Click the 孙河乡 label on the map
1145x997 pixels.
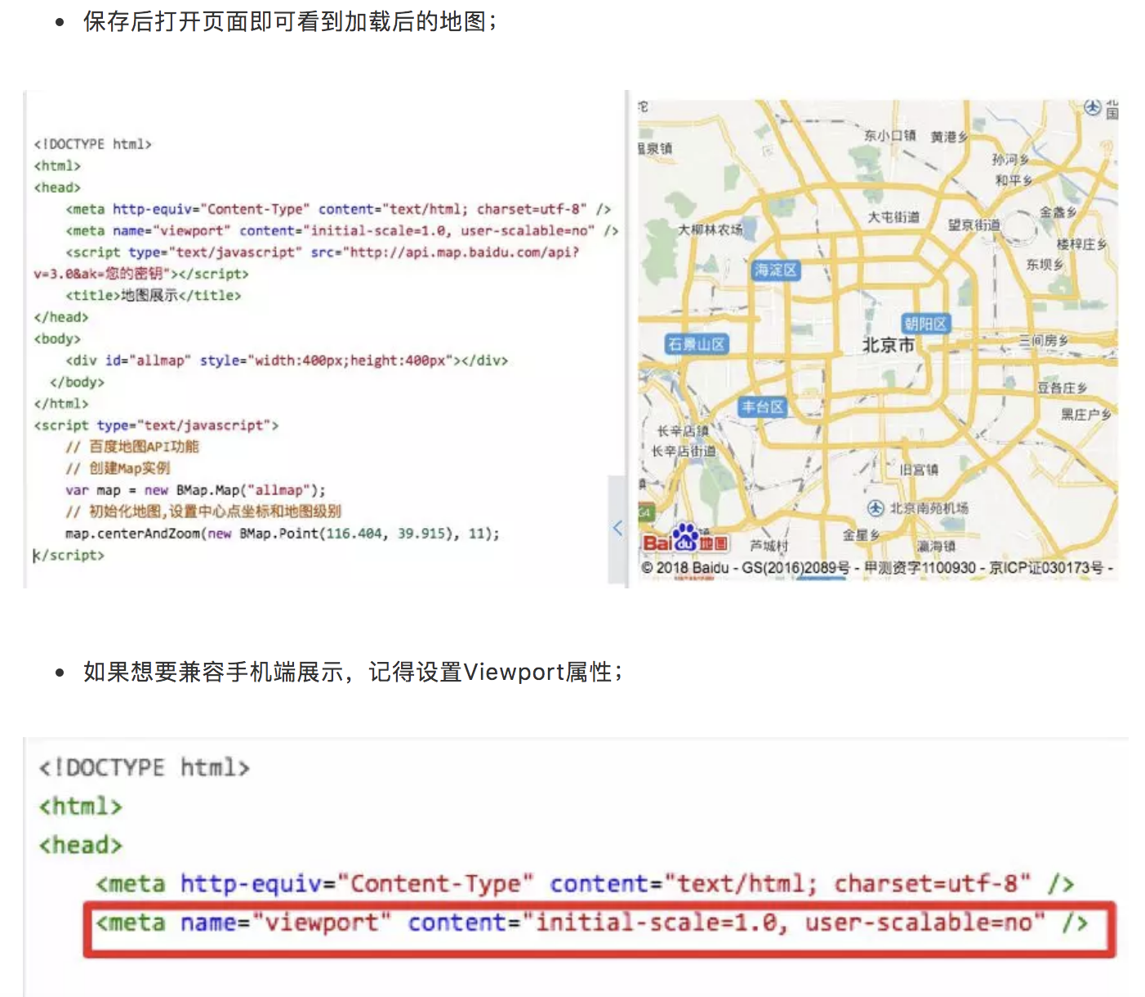(1011, 159)
